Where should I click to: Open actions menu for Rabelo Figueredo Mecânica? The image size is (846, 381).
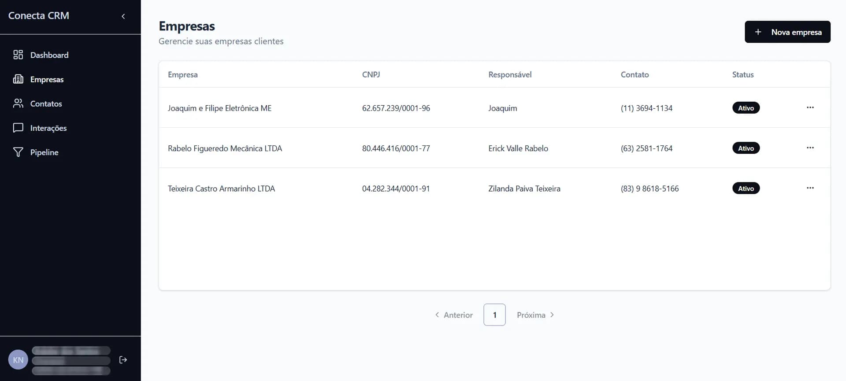(x=810, y=148)
